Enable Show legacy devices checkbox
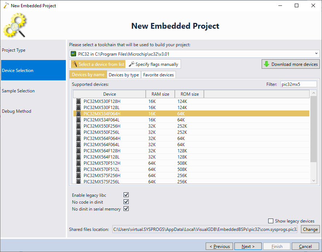Screen dimensions: 322x252 [271, 221]
